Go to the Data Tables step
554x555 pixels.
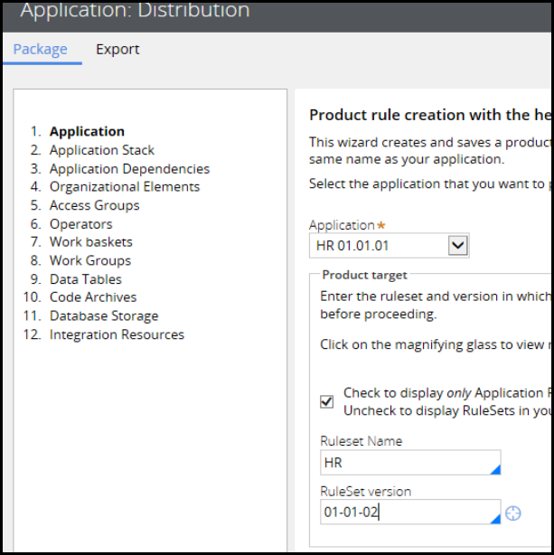point(85,279)
